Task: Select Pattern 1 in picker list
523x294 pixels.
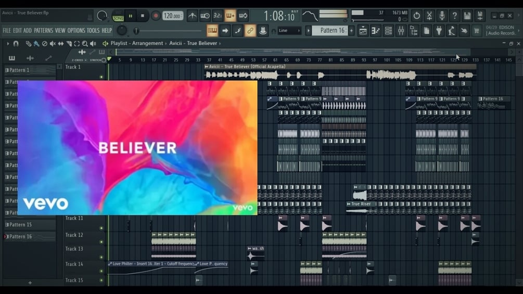Action: 30,70
